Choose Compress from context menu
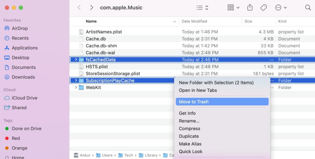 (222, 129)
